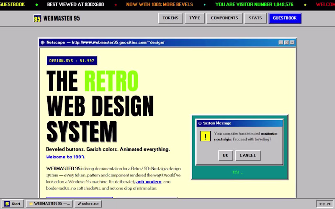Screen dimensions: 335x209
Task: Click the globe icon in Netscape title bar
Action: click(43, 43)
